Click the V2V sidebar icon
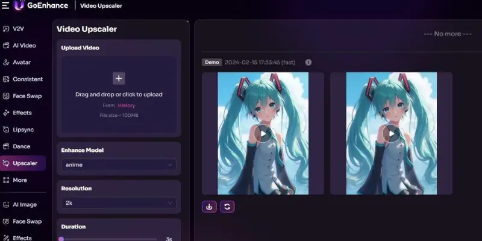 tap(6, 29)
